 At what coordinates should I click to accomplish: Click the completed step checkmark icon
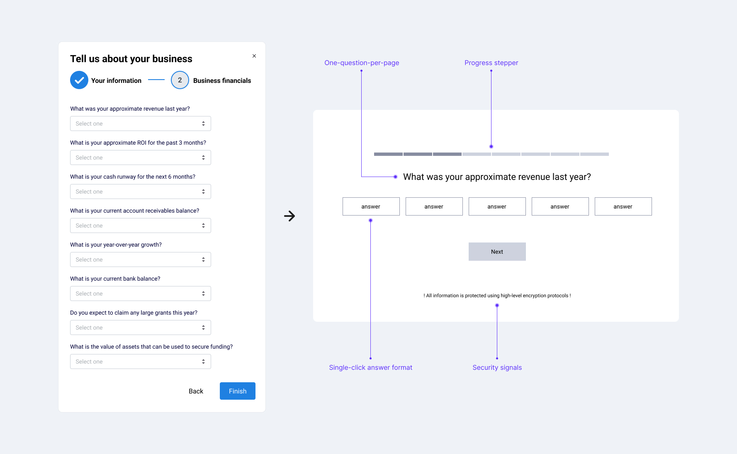(79, 80)
